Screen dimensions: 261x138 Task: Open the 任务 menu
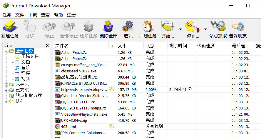pos(7,15)
